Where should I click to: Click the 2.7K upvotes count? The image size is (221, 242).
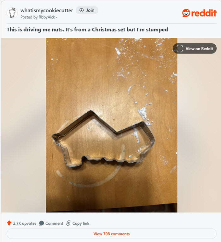pos(25,223)
